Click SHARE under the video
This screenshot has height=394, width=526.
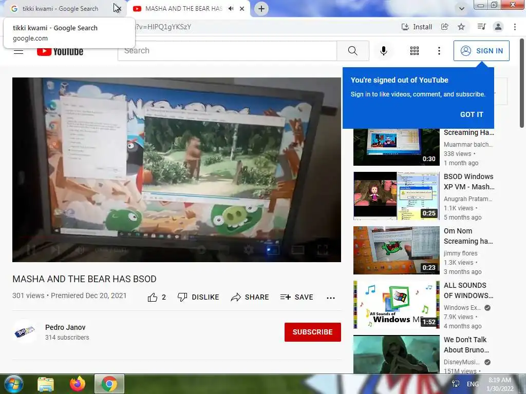pyautogui.click(x=250, y=297)
